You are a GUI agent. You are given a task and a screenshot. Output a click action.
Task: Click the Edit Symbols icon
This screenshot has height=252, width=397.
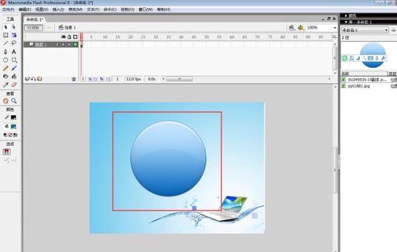[x=300, y=27]
